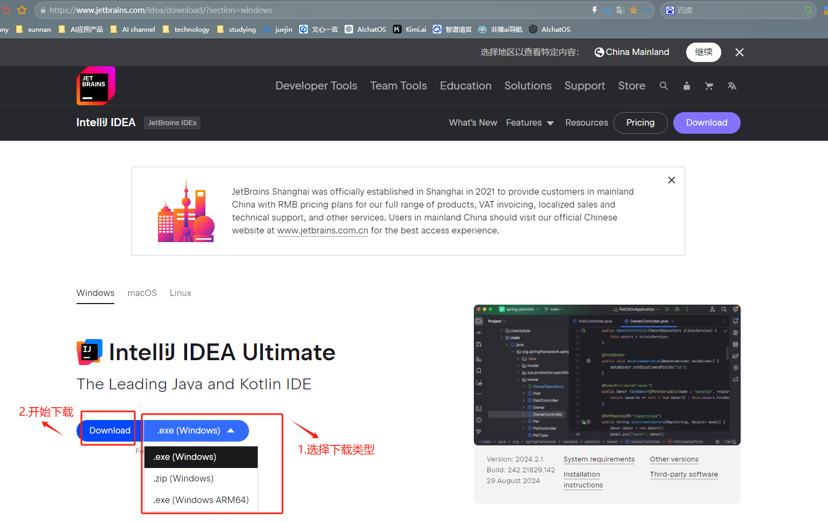Open the JetBrains account user icon
Viewport: 828px width, 523px height.
coord(686,86)
